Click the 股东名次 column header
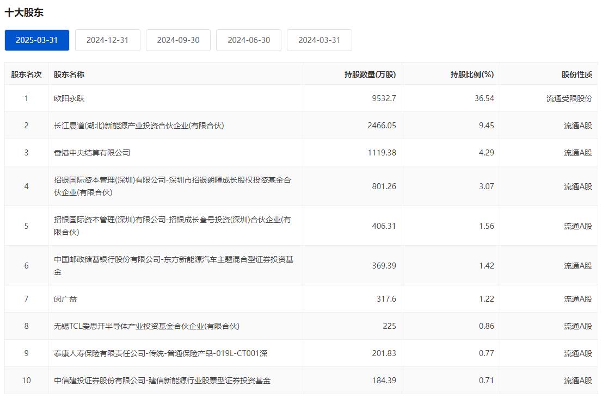 [26, 74]
